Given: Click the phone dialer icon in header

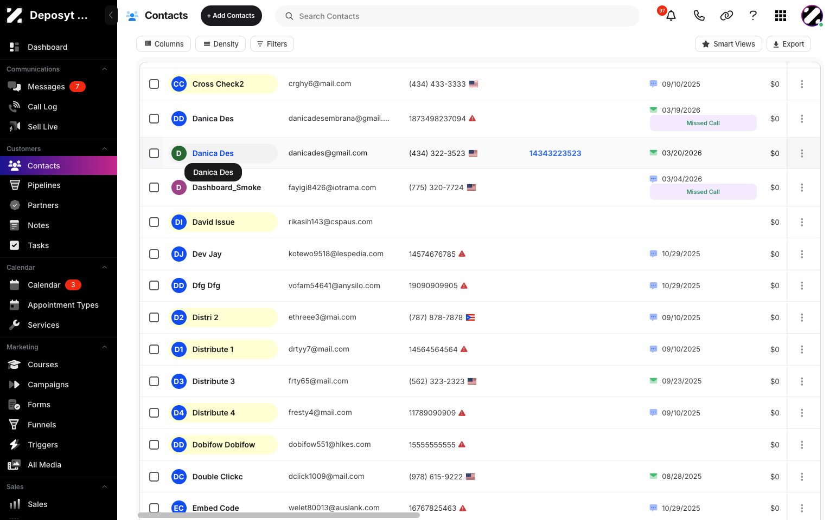Looking at the screenshot, I should [699, 16].
